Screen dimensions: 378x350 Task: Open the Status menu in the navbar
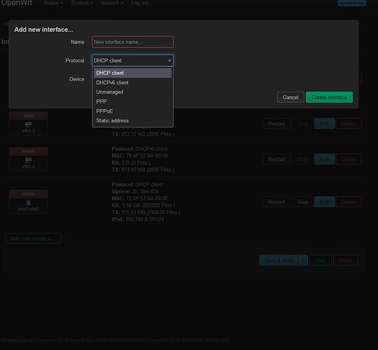click(53, 3)
